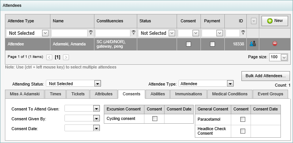Click the Name column filter icon
The image size is (293, 143).
(x=91, y=33)
